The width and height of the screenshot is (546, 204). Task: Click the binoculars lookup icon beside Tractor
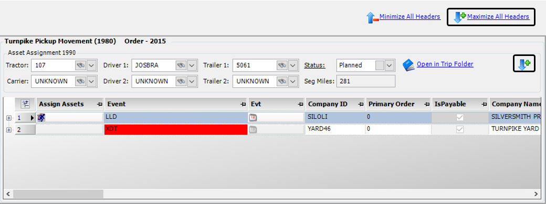tap(80, 65)
